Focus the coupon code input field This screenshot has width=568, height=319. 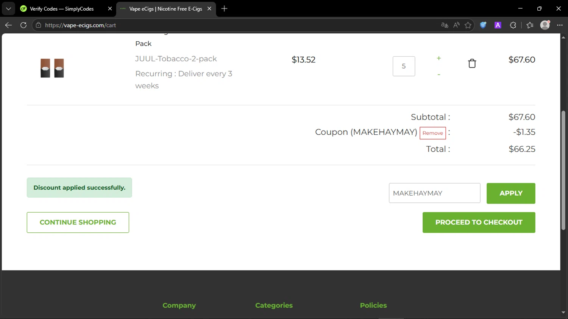coord(435,193)
